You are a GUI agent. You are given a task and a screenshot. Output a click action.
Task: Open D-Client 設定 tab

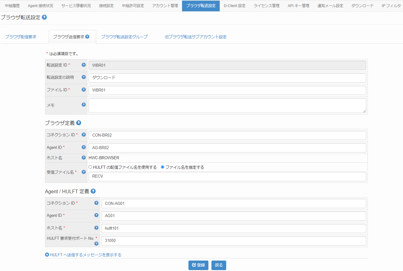coord(235,6)
